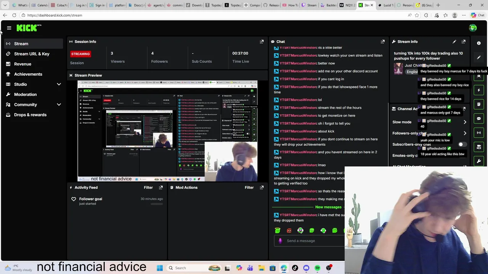The height and width of the screenshot is (274, 488).
Task: Click the info icon in right rail
Action: pyautogui.click(x=479, y=43)
